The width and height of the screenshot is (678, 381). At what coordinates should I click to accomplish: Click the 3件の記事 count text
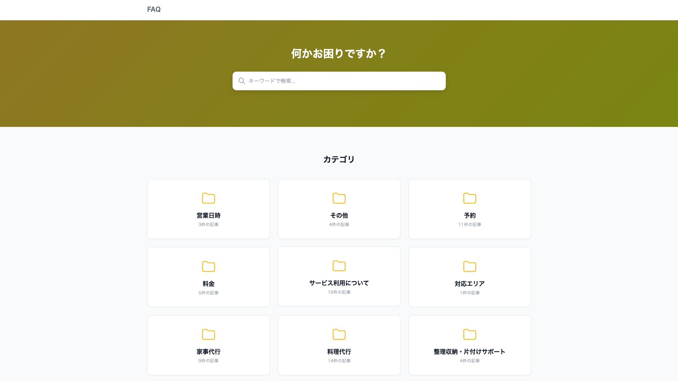[x=208, y=224]
